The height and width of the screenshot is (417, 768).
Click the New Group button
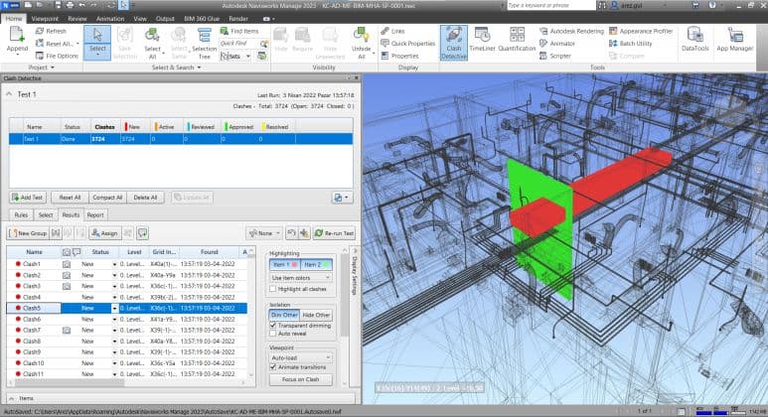click(x=28, y=233)
